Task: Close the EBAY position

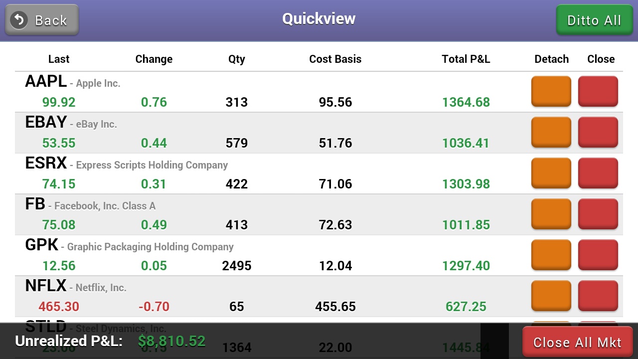Action: pyautogui.click(x=598, y=132)
